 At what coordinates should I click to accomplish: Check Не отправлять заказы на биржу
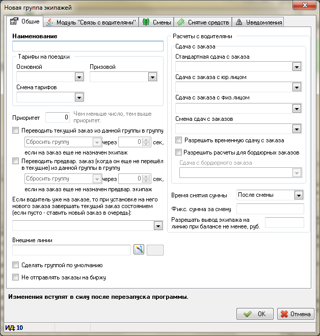(x=16, y=277)
